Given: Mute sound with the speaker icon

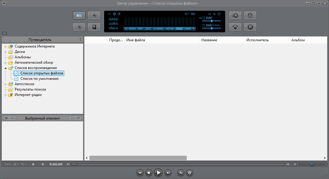Looking at the screenshot, I should pos(295,164).
